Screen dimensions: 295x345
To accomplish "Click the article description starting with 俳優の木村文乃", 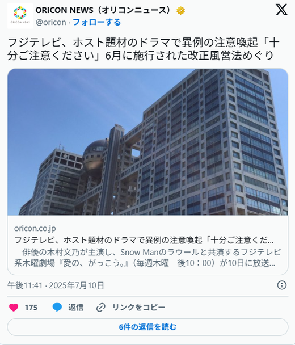I will [x=147, y=258].
